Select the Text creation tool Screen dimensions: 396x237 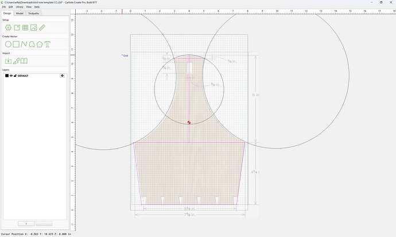click(x=48, y=44)
